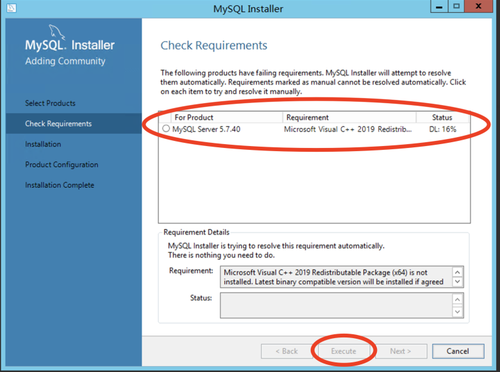Click the Next button
This screenshot has width=500, height=372.
[401, 351]
